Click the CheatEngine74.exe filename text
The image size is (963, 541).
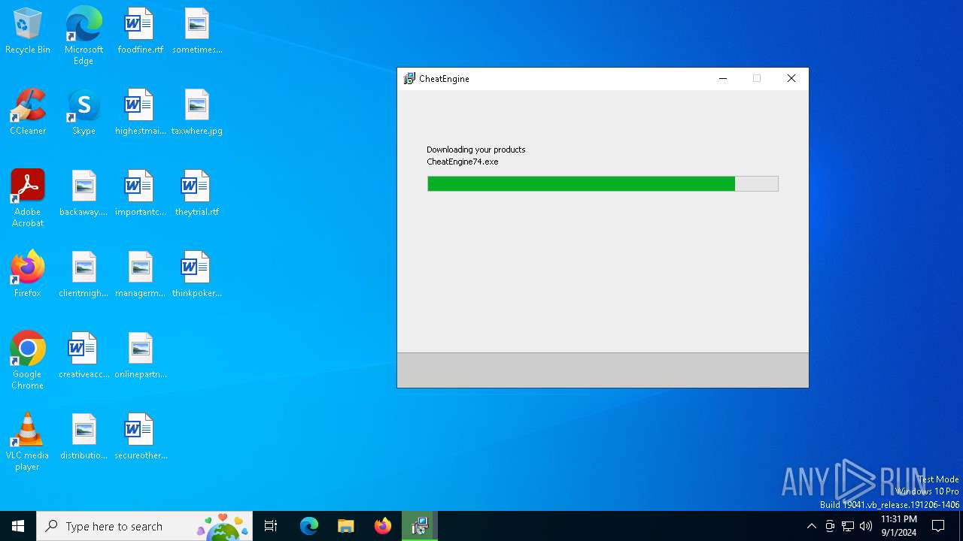[x=463, y=162]
